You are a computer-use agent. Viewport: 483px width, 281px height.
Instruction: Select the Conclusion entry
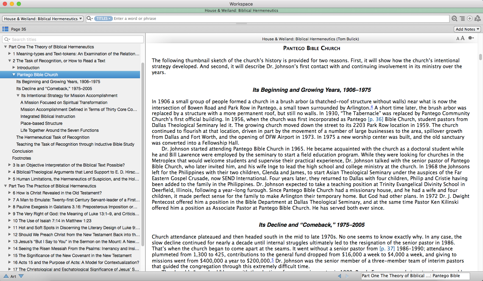coord(23,151)
